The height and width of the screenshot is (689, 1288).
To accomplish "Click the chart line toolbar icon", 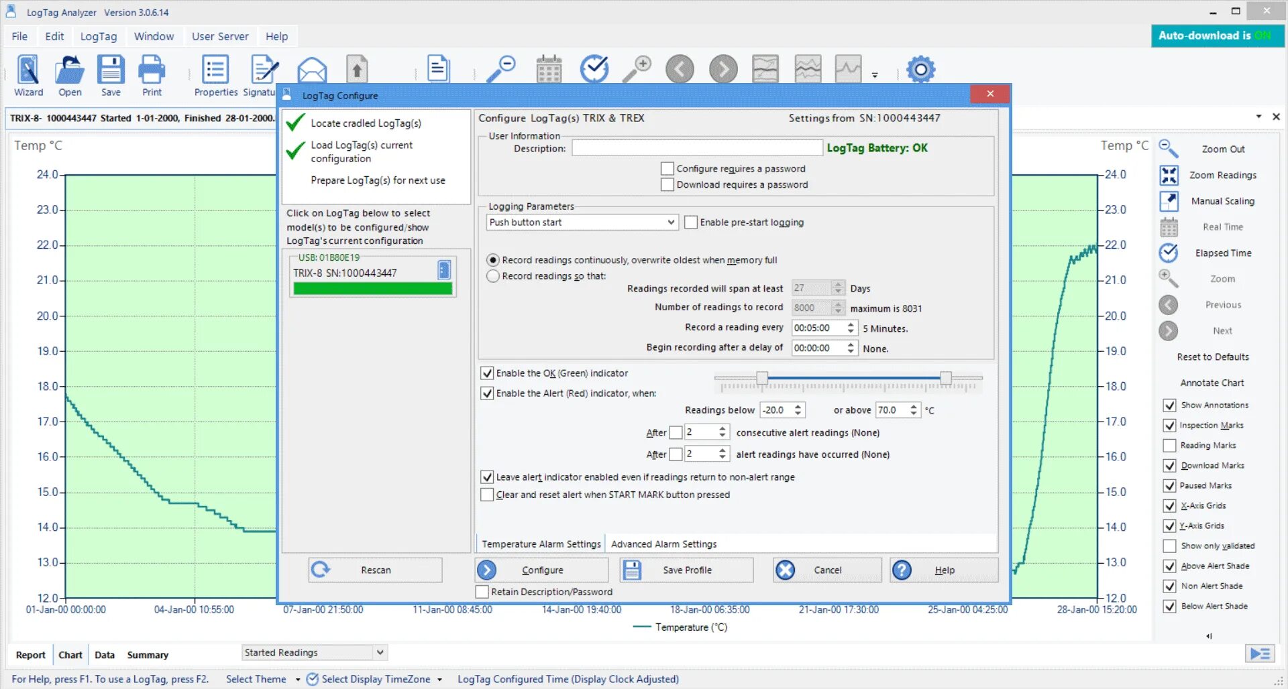I will (x=848, y=69).
